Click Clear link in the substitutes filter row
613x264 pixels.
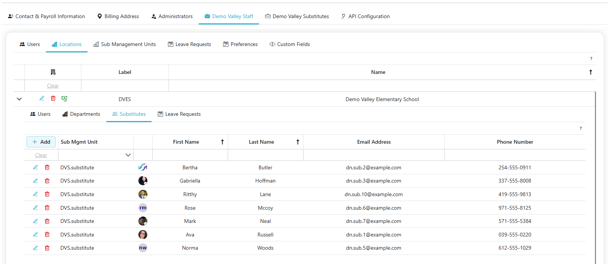(41, 155)
